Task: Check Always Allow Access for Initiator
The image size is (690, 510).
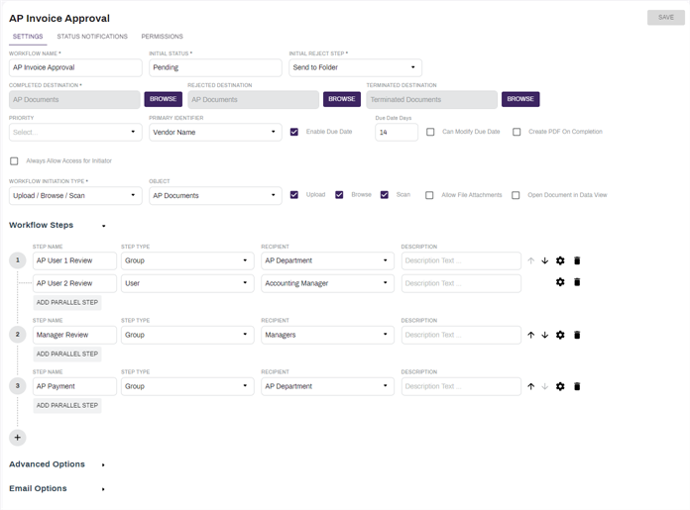Action: point(14,161)
